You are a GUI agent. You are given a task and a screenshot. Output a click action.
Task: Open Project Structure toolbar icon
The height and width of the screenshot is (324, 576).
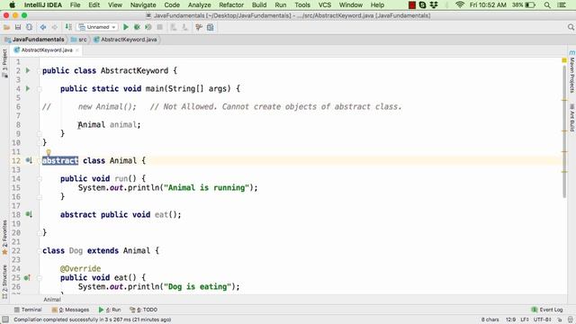(x=199, y=27)
